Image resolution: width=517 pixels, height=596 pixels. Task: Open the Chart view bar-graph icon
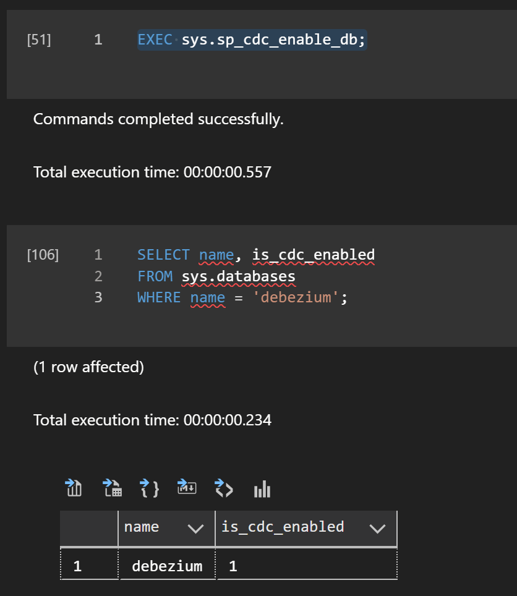click(262, 489)
